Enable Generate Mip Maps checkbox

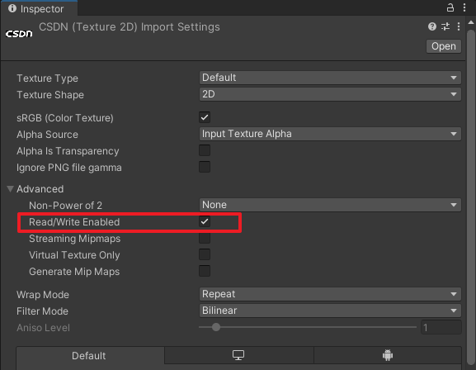point(205,271)
